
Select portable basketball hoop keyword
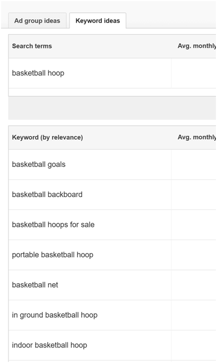(x=53, y=255)
